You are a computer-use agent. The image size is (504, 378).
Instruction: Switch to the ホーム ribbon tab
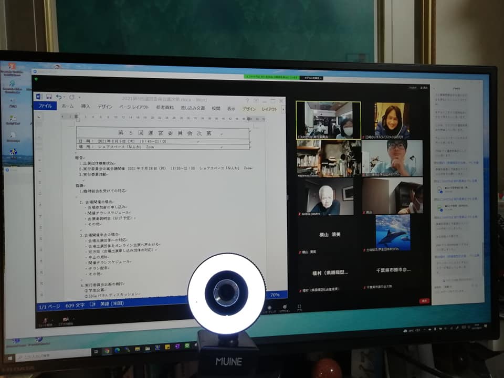tap(68, 106)
